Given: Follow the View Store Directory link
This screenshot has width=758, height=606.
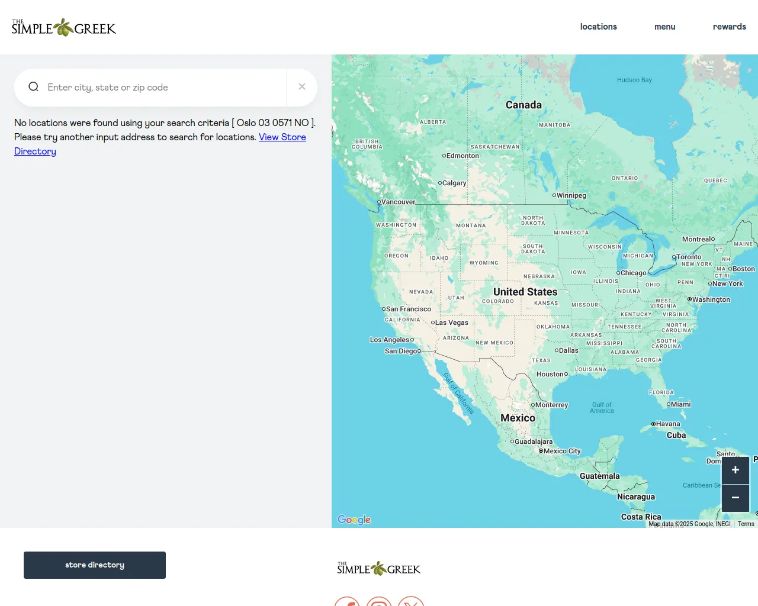Looking at the screenshot, I should (282, 137).
